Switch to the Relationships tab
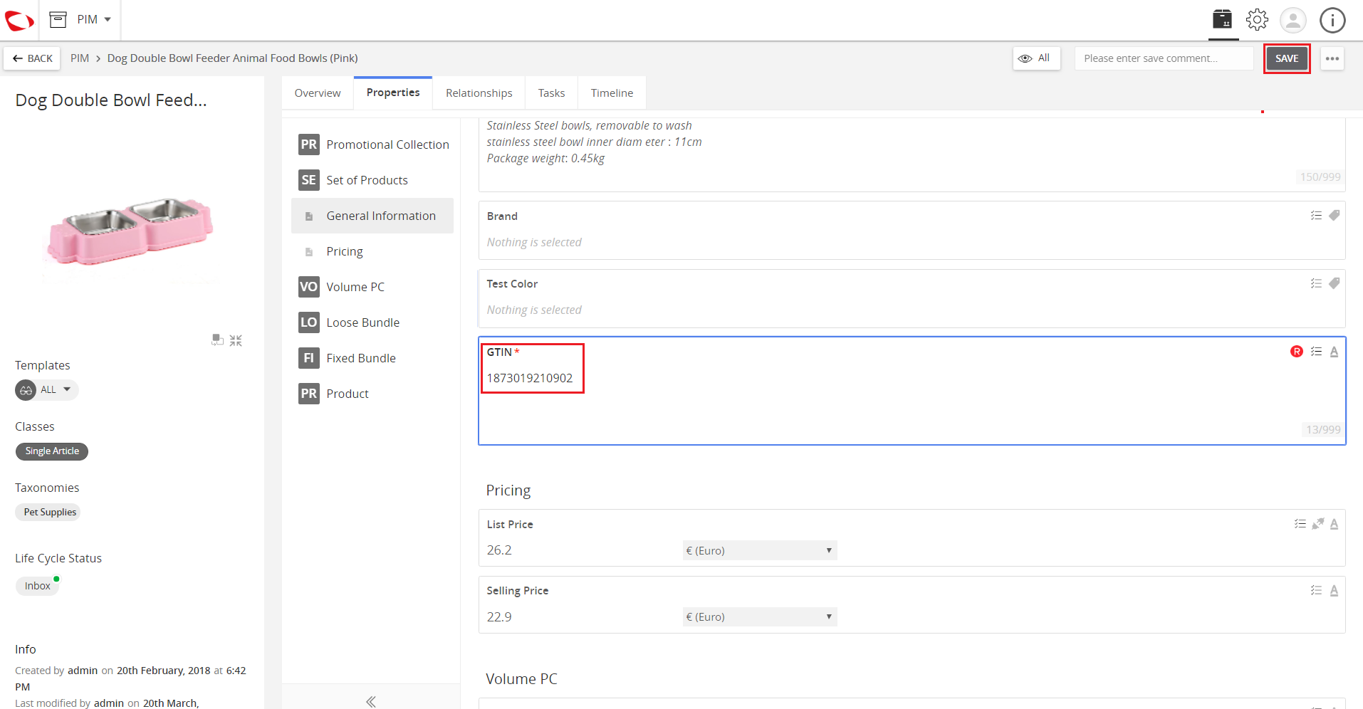The width and height of the screenshot is (1363, 709). coord(479,93)
